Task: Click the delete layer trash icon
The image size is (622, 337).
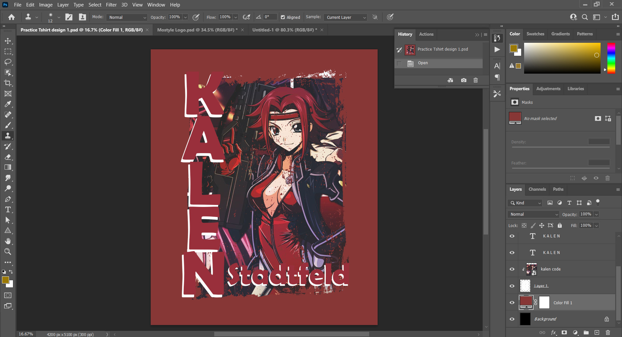Action: pos(608,332)
